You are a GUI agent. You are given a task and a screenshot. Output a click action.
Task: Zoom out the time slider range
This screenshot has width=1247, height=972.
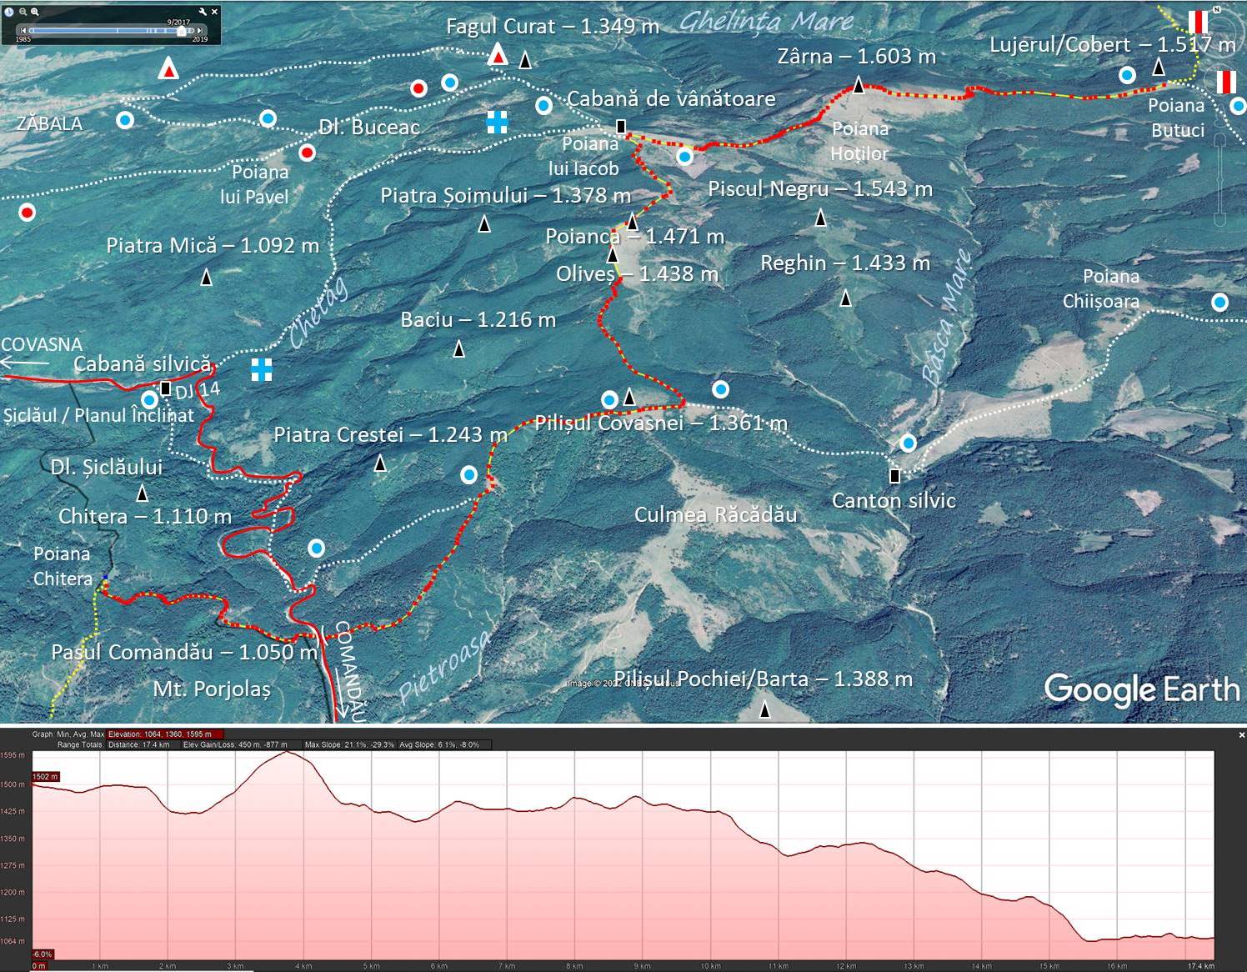23,12
